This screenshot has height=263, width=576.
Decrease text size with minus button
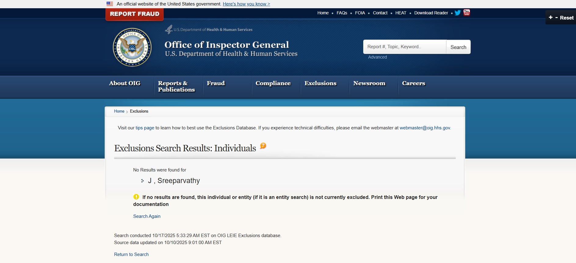pos(556,17)
